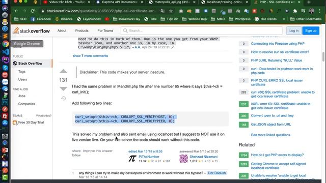The height and width of the screenshot is (183, 326).
Task: Open FileZilla from the dock
Action: coord(5,116)
